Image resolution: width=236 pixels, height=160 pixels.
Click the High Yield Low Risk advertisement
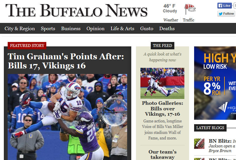pyautogui.click(x=215, y=83)
